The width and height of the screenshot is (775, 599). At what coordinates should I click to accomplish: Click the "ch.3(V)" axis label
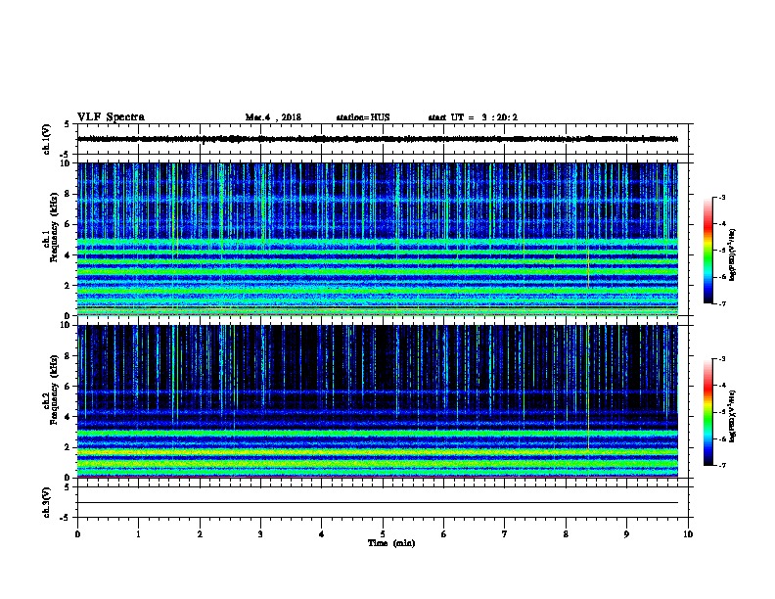tap(46, 502)
